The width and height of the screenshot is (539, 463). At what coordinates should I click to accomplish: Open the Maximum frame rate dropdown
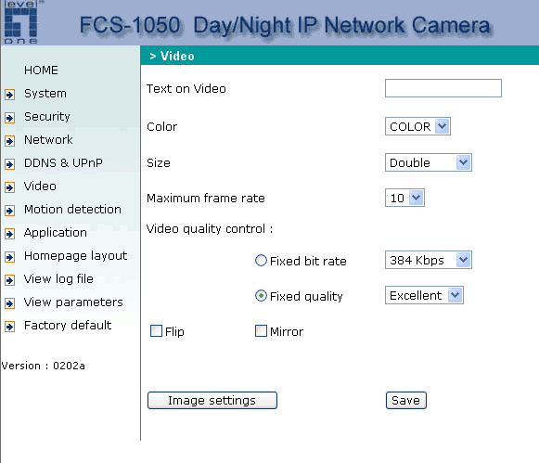pyautogui.click(x=404, y=198)
